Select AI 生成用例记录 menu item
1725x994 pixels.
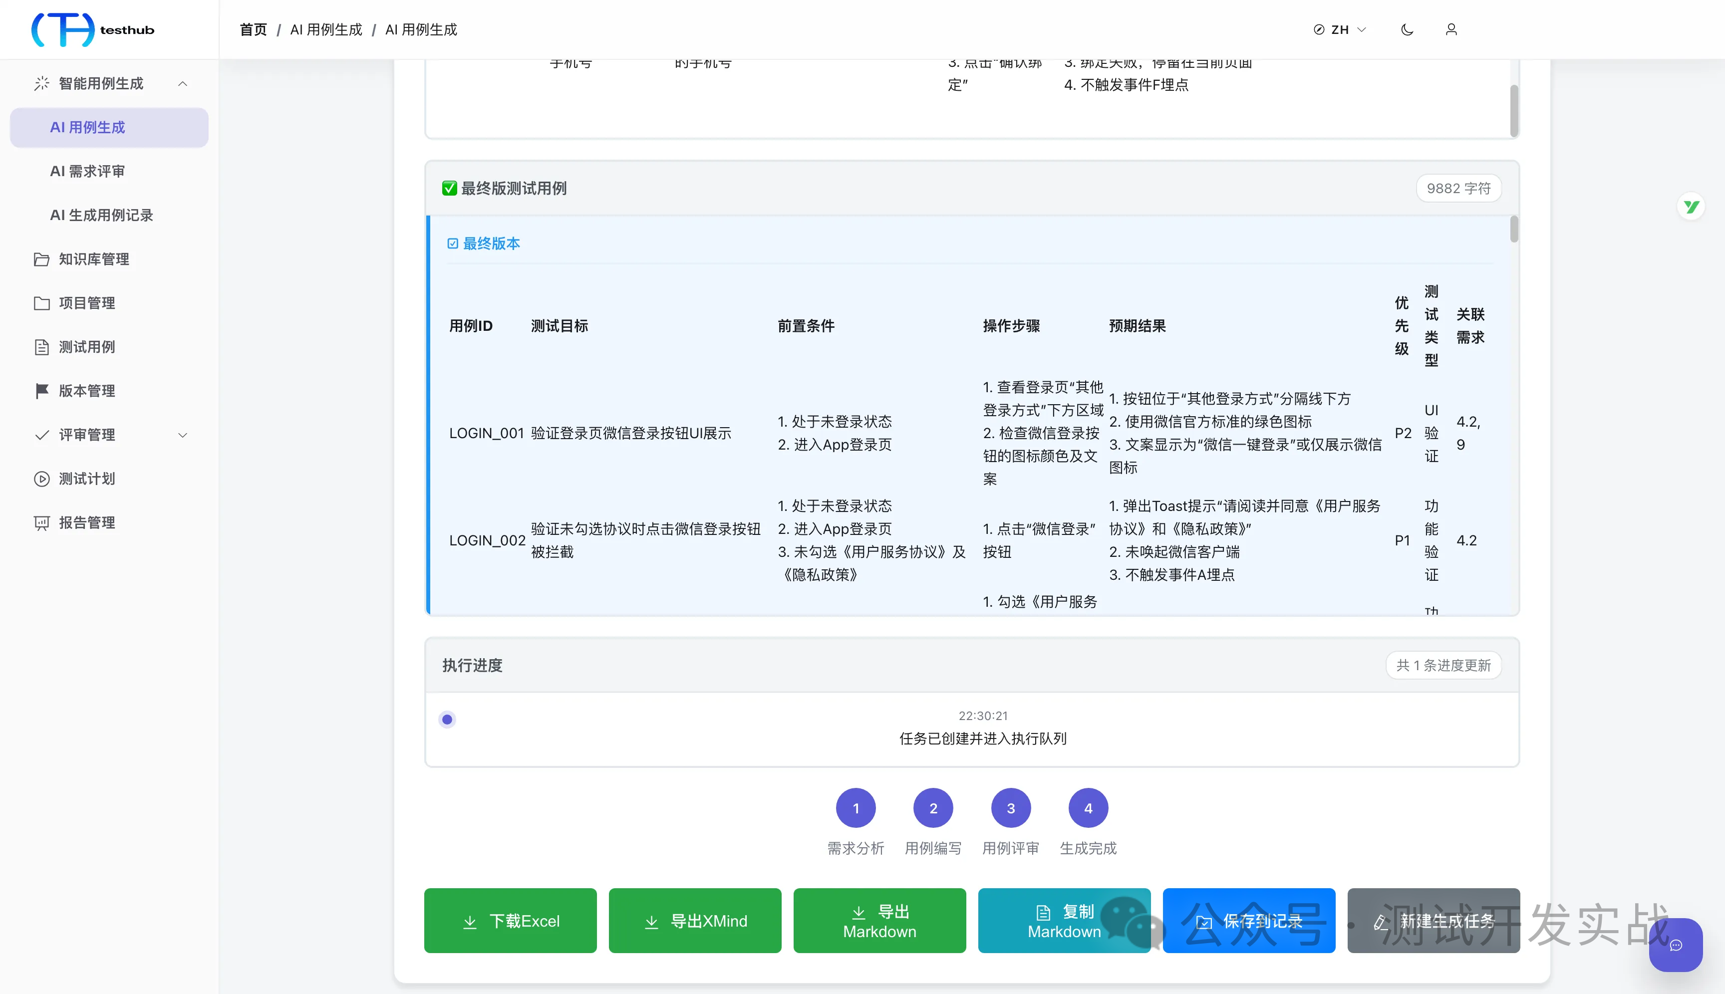(109, 215)
